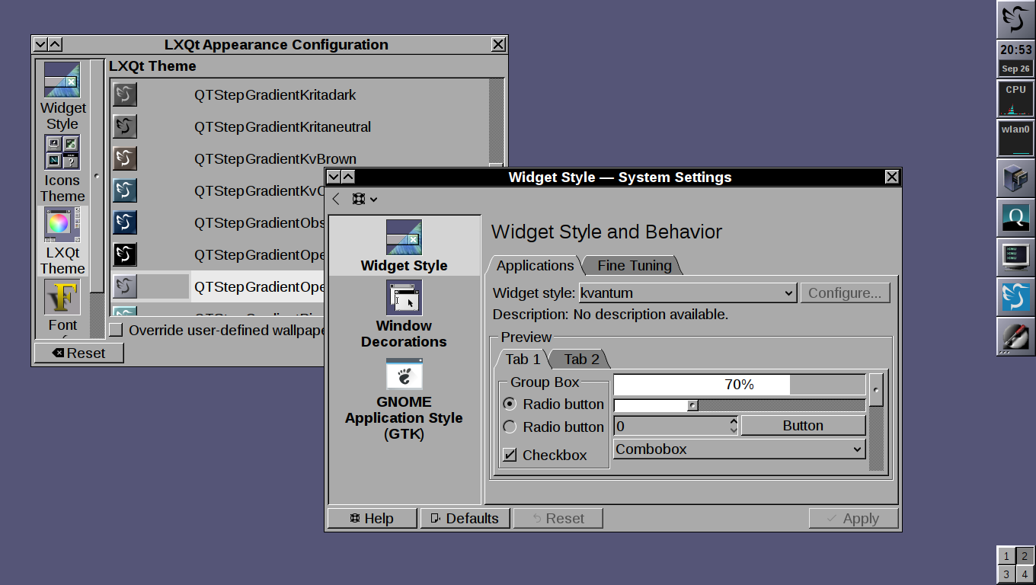
Task: Switch to workspace 4 in pager
Action: [x=1025, y=574]
